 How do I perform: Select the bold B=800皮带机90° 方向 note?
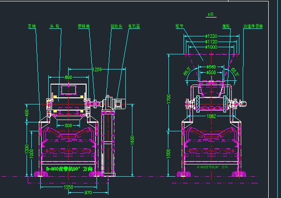pos(69,169)
